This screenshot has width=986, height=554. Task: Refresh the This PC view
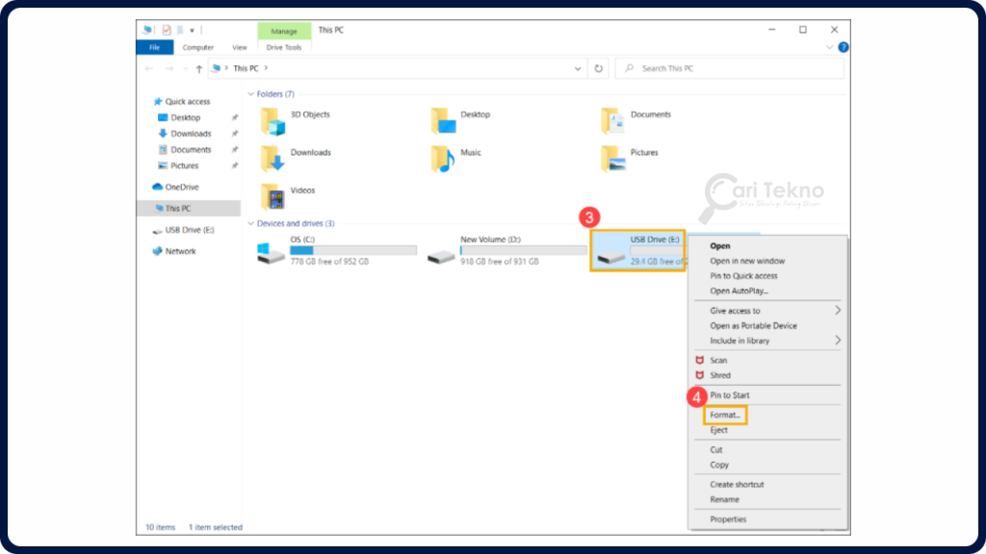[597, 68]
